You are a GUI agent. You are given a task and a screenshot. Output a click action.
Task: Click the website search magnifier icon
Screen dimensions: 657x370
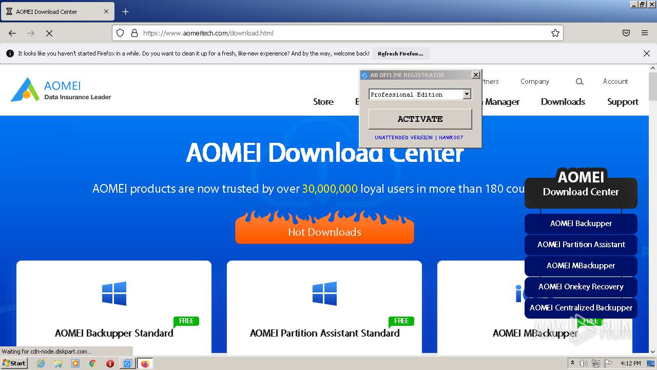pos(579,81)
